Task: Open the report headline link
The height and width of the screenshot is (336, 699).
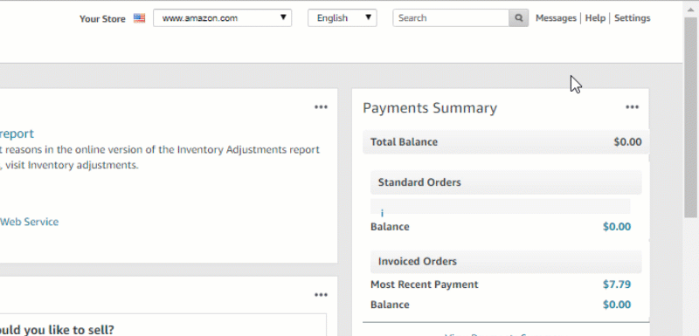Action: click(17, 134)
